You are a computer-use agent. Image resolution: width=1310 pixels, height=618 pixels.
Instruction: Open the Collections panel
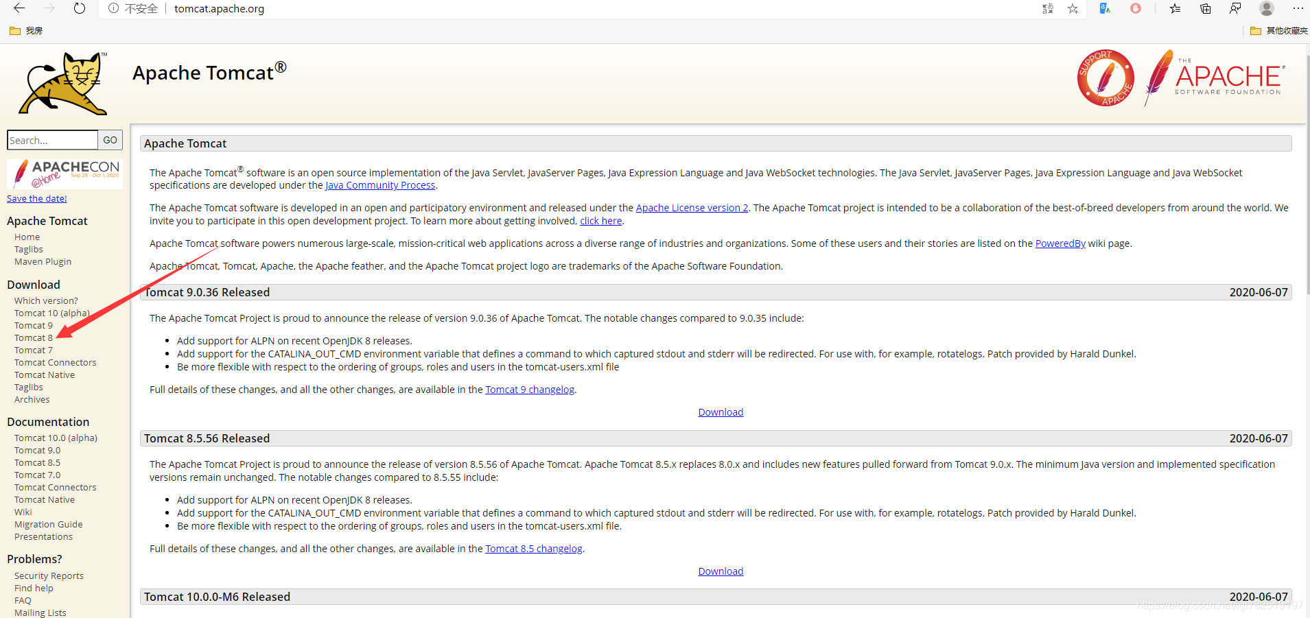pyautogui.click(x=1205, y=8)
